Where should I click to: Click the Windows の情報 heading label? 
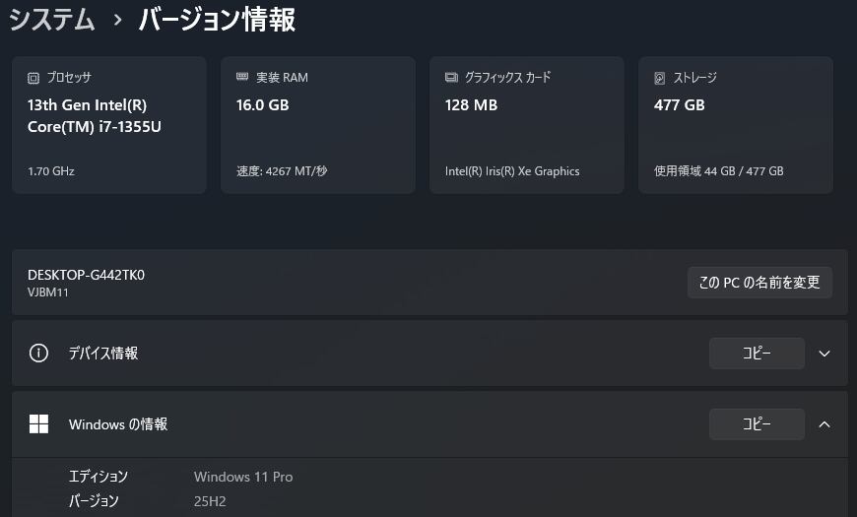point(118,424)
